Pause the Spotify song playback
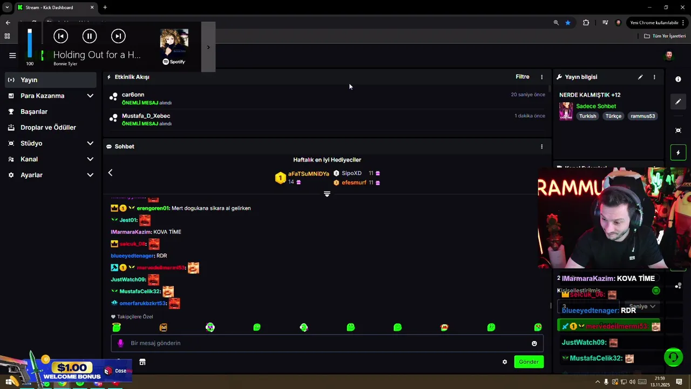This screenshot has height=389, width=691. point(90,36)
